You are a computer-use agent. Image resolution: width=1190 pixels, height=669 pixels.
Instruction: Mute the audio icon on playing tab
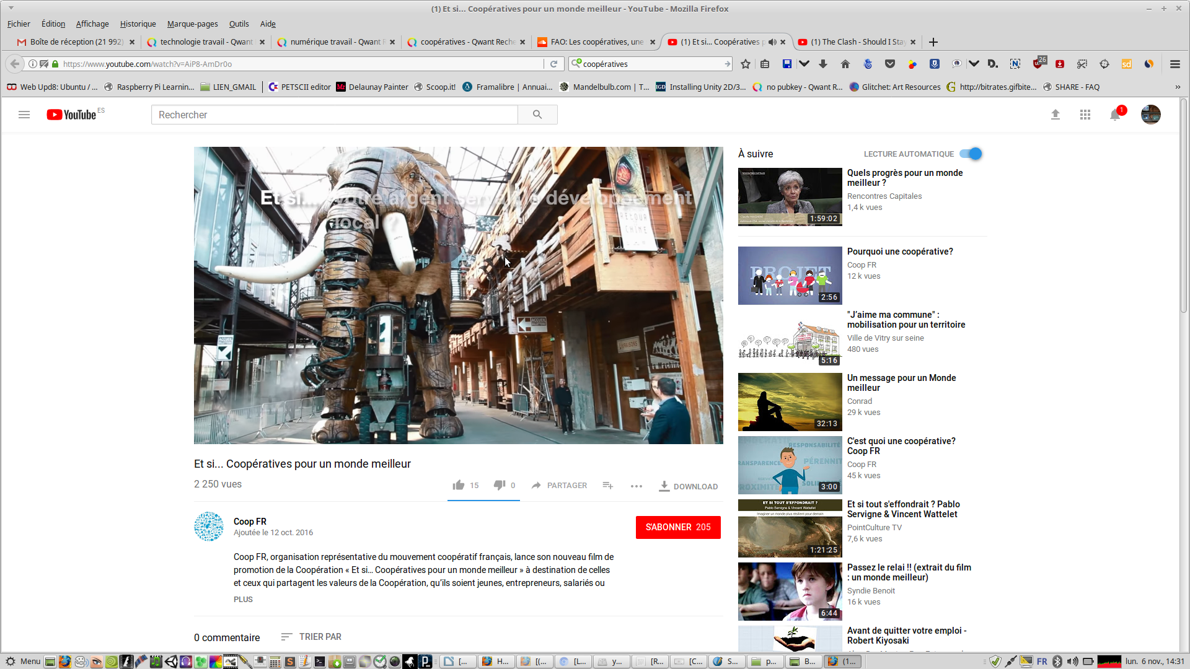772,42
